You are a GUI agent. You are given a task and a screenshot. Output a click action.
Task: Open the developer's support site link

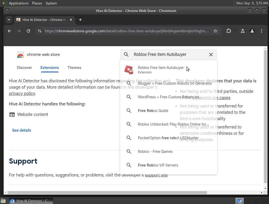[156, 175]
